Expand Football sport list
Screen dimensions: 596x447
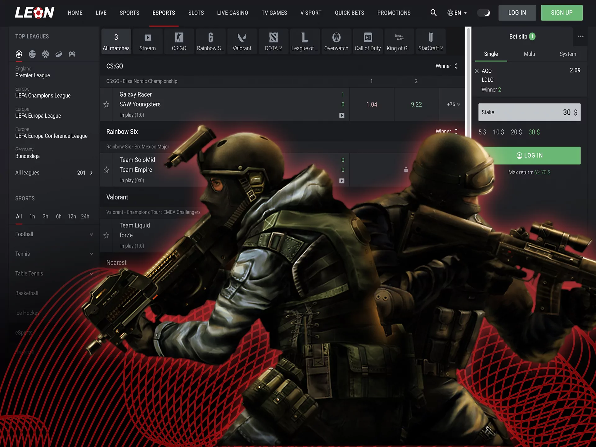54,234
